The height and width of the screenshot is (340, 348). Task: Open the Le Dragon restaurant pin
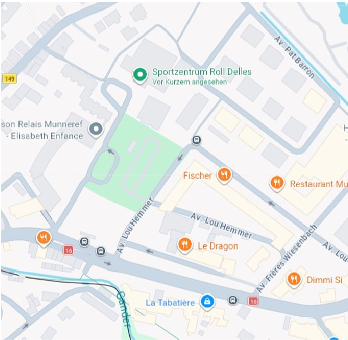click(185, 245)
